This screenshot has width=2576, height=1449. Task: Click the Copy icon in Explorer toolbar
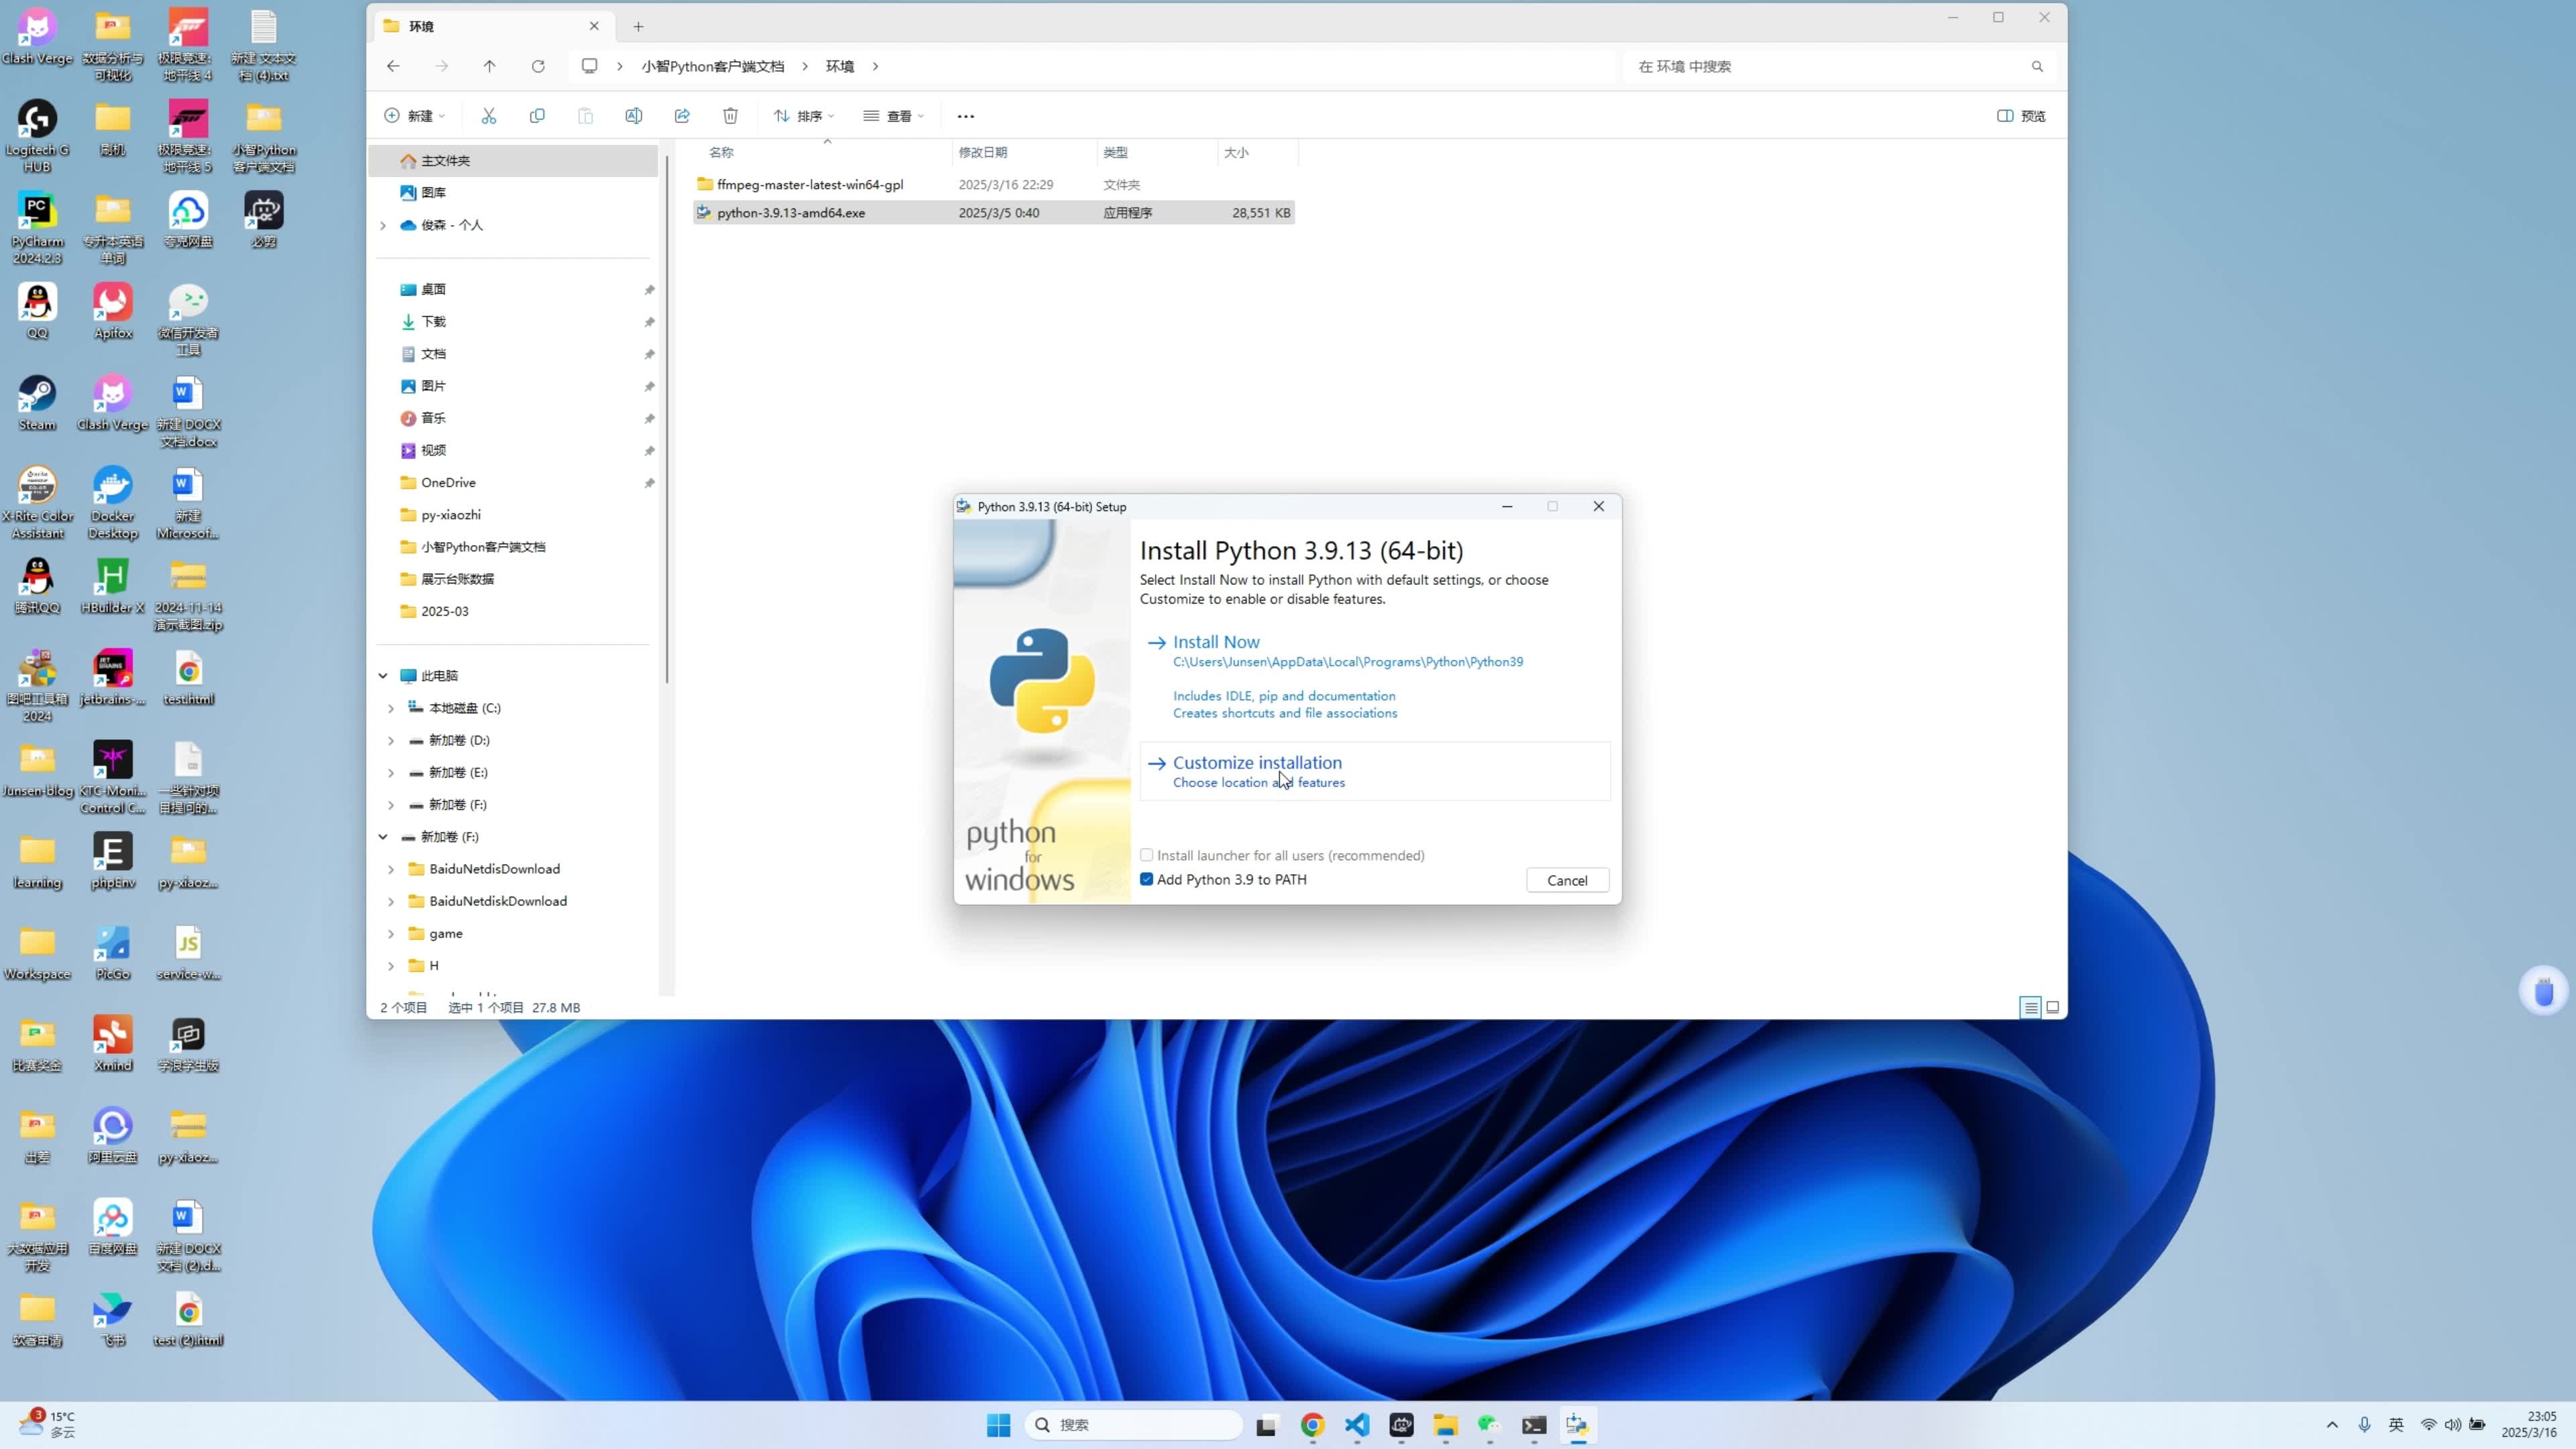(537, 116)
